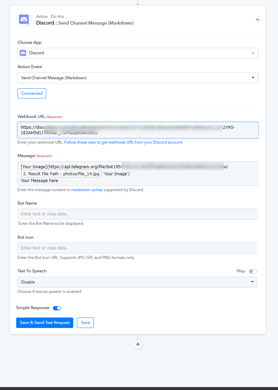Viewport: 278px width, 390px height.
Task: Open the Action Event dropdown
Action: (x=138, y=78)
